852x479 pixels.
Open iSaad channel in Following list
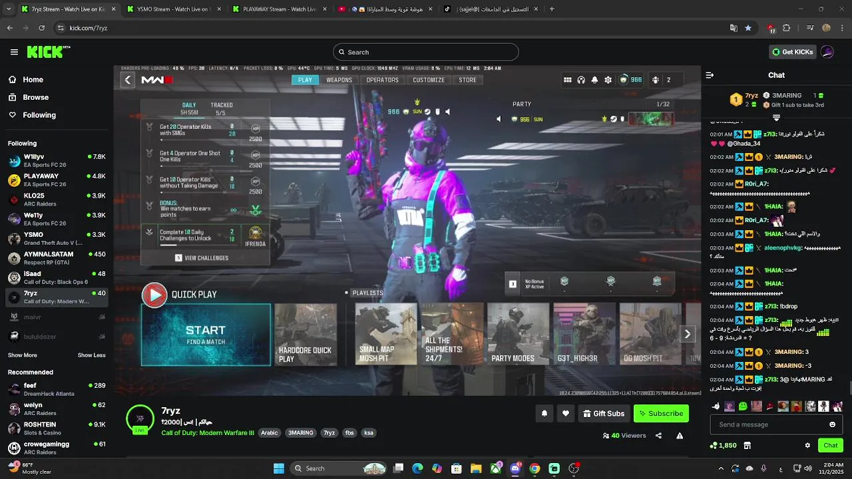click(57, 277)
